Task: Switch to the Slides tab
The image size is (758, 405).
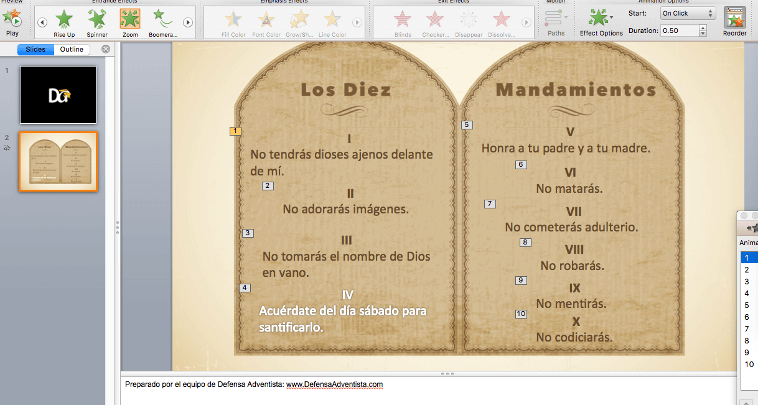Action: [x=35, y=49]
